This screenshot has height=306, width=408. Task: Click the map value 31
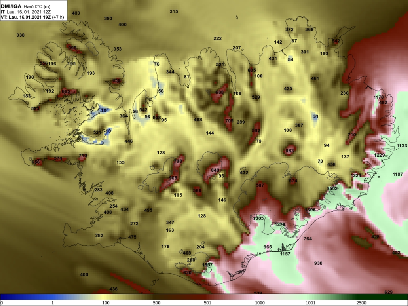click(x=316, y=116)
